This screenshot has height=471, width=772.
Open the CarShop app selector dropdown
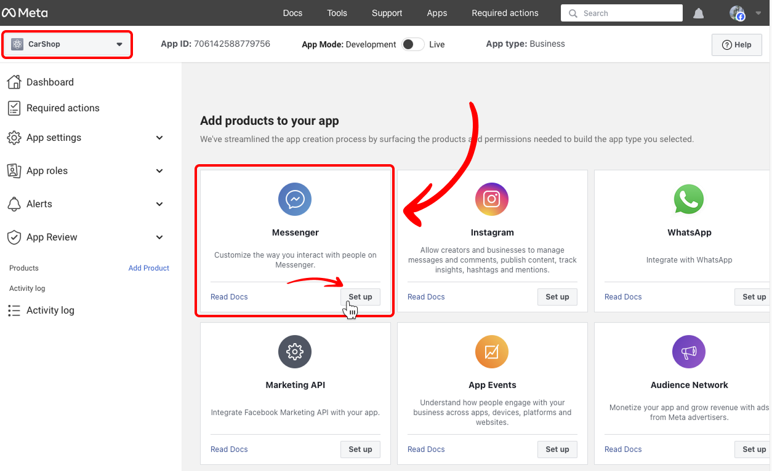pyautogui.click(x=67, y=44)
